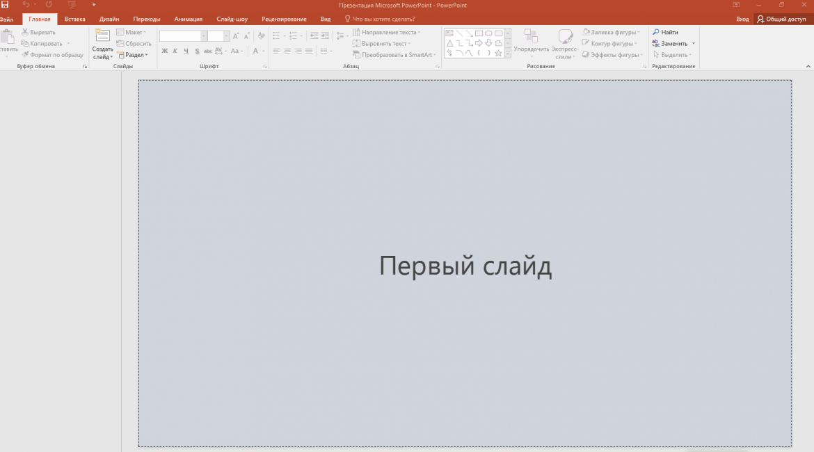814x452 pixels.
Task: Click Вырезать (cut) button
Action: click(x=38, y=32)
